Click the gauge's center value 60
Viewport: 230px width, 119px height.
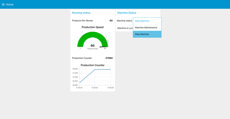(x=92, y=46)
